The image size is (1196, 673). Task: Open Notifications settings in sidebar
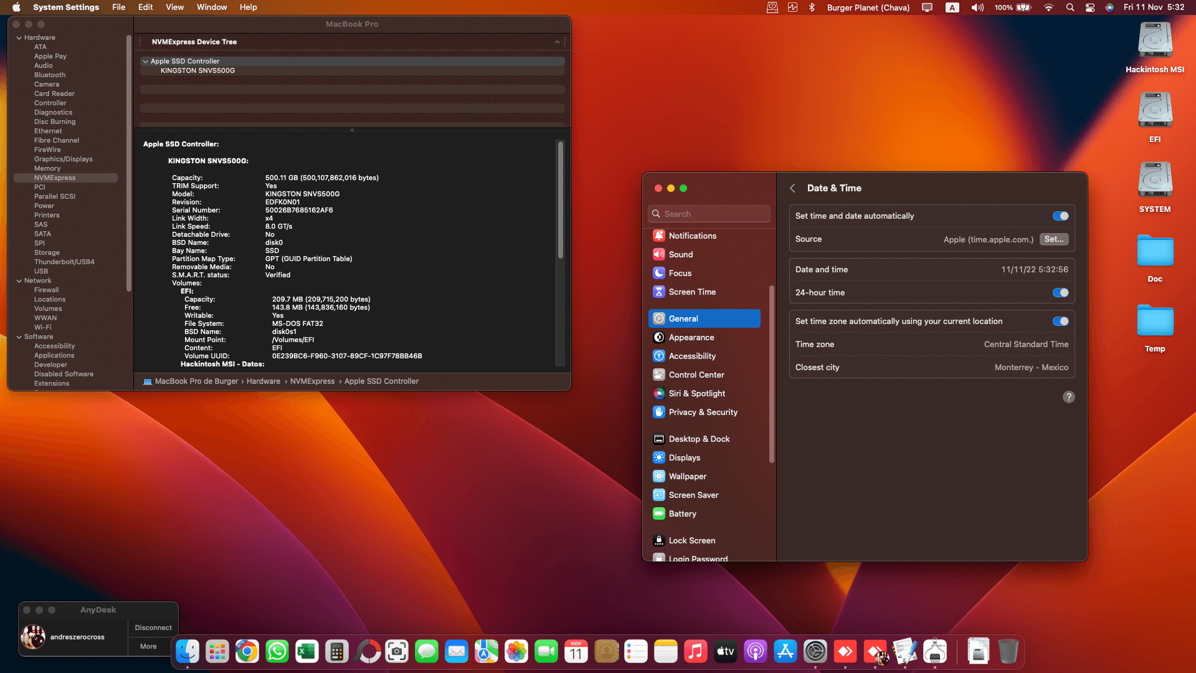pos(705,236)
